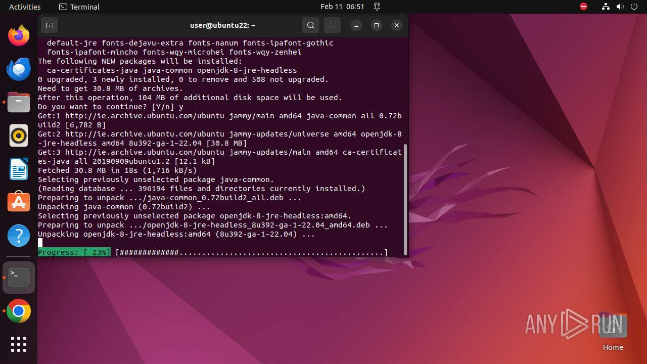This screenshot has height=364, width=647.
Task: Click 'Unpacking openjdk-8-jre-headless:amd64' line
Action: (x=176, y=234)
